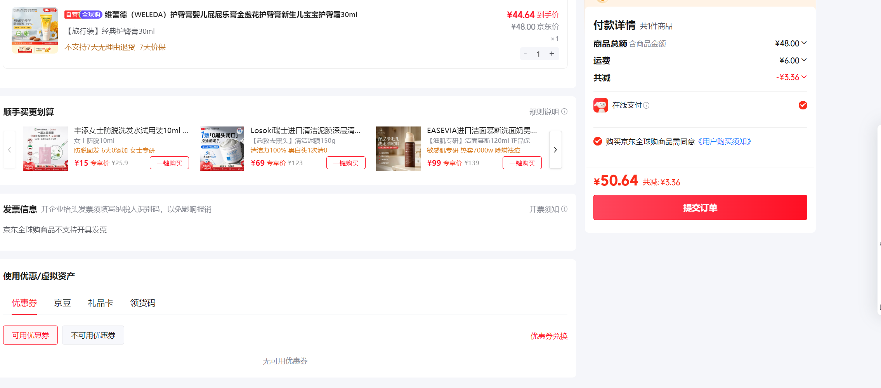Click the Losoki瑞士进口清洁泥膜 title
The width and height of the screenshot is (881, 388).
[x=305, y=131]
